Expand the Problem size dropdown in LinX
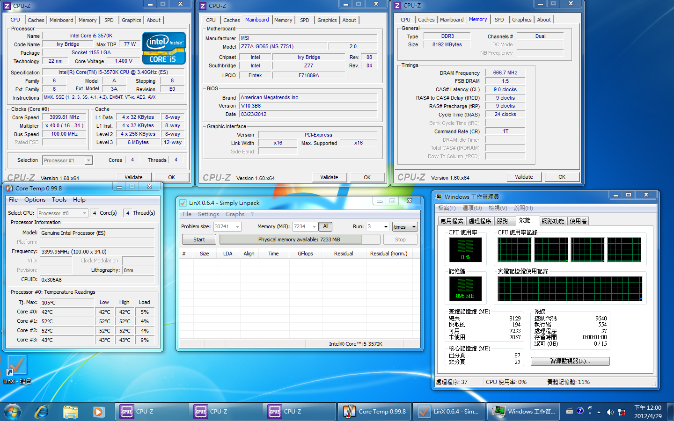Image resolution: width=674 pixels, height=421 pixels. click(x=237, y=227)
